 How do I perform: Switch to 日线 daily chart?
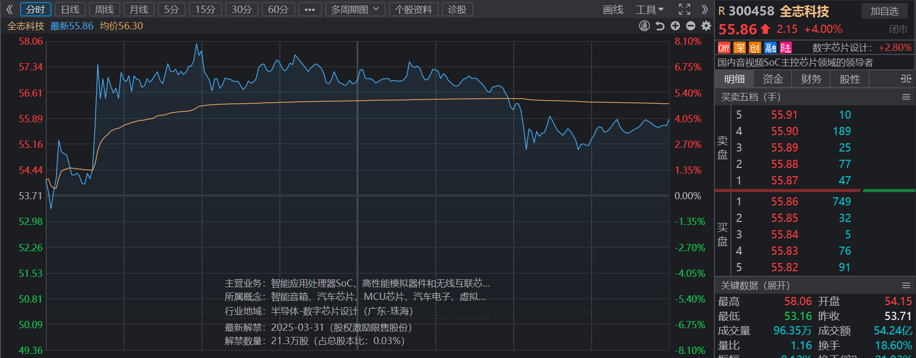click(x=70, y=9)
